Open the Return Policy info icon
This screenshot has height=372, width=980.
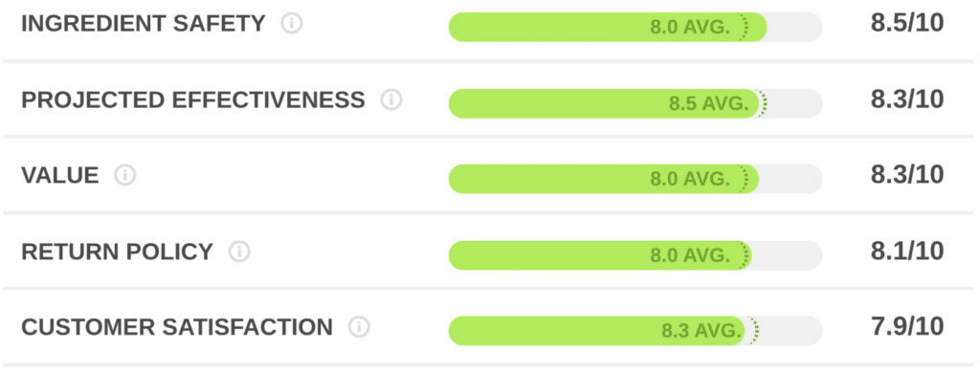pyautogui.click(x=239, y=252)
